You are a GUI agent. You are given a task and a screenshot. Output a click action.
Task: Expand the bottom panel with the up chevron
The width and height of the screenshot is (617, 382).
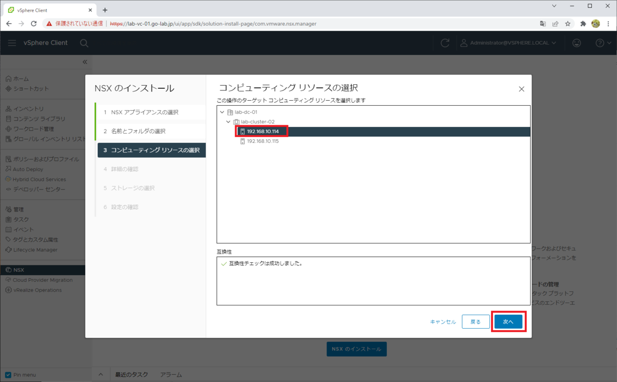(x=101, y=375)
